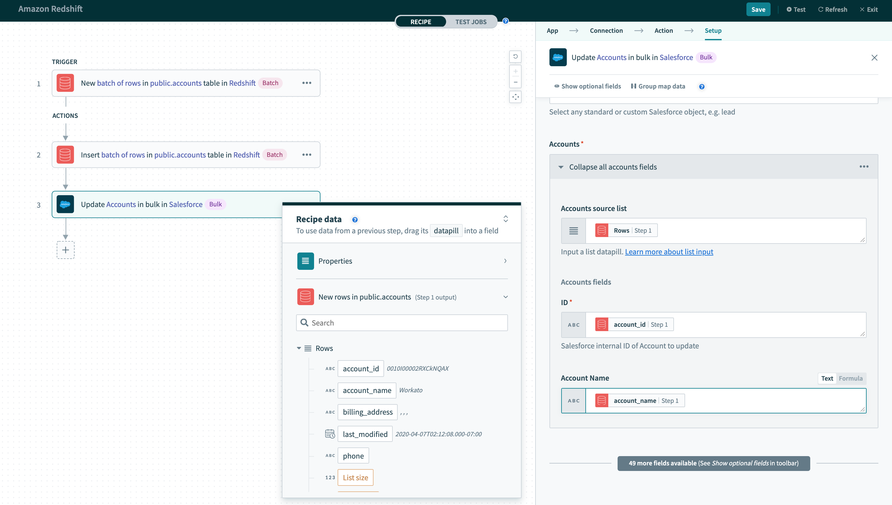Switch to the TEST JOBS tab

(x=471, y=21)
